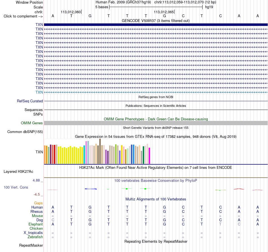Open the 'GENCODE V50lift37 (3 items filtered out)' track title

[155, 21]
